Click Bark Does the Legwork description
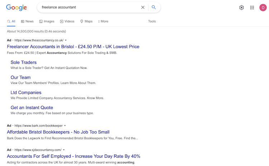Image resolution: width=269 pixels, height=166 pixels. click(72, 138)
